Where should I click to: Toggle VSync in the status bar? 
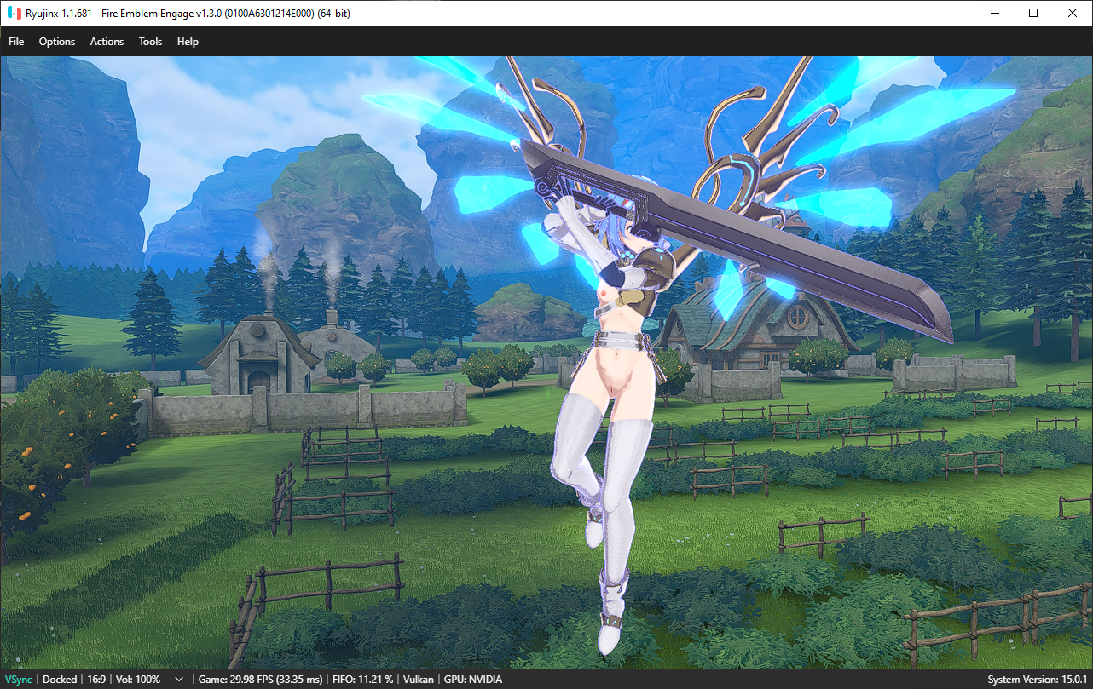click(19, 680)
